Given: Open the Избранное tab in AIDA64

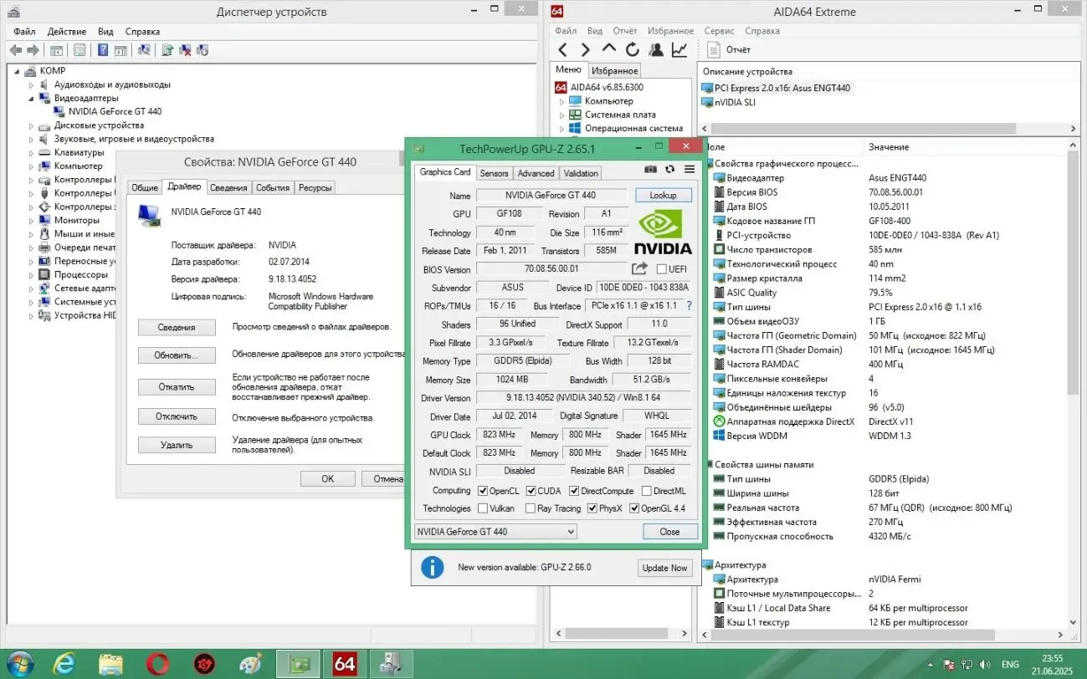Looking at the screenshot, I should click(614, 71).
